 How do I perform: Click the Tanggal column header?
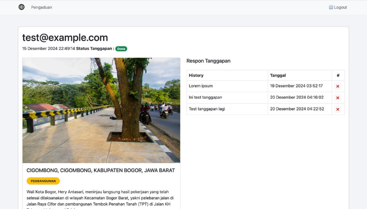(x=278, y=75)
